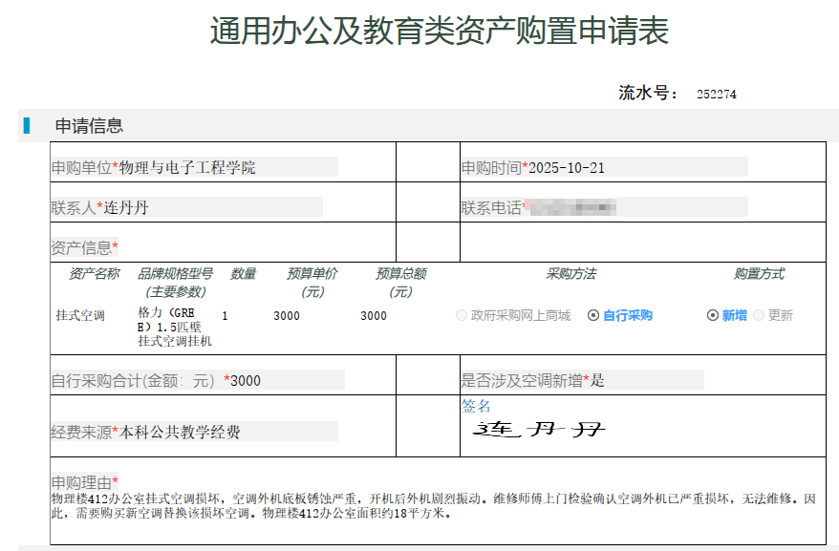Viewport: 839px width, 551px height.
Task: Click the 流水号 number 252274
Action: pos(717,94)
